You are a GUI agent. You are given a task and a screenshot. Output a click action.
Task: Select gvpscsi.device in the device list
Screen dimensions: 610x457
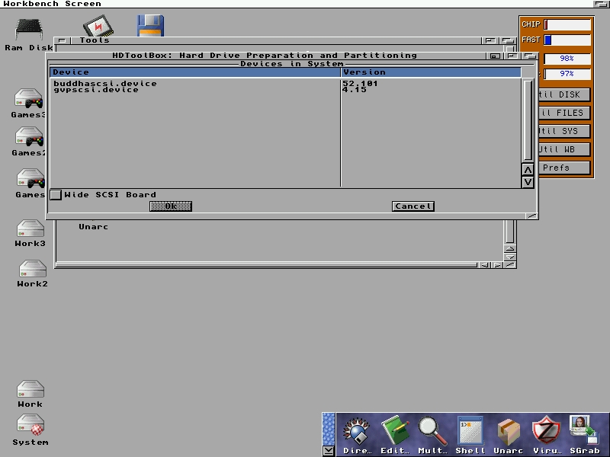pos(96,90)
